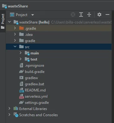
Task: Select External Libraries label
Action: coord(33,109)
